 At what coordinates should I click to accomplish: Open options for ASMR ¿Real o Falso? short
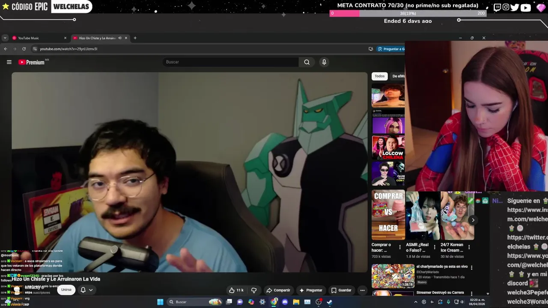[435, 247]
